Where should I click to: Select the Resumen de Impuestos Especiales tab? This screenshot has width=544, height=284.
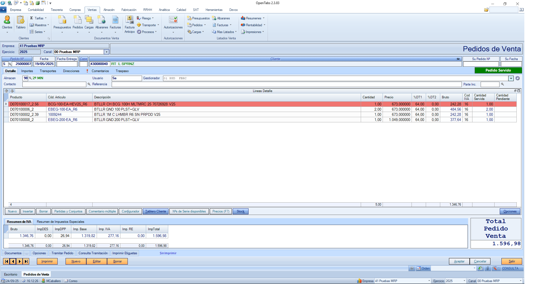coord(60,222)
